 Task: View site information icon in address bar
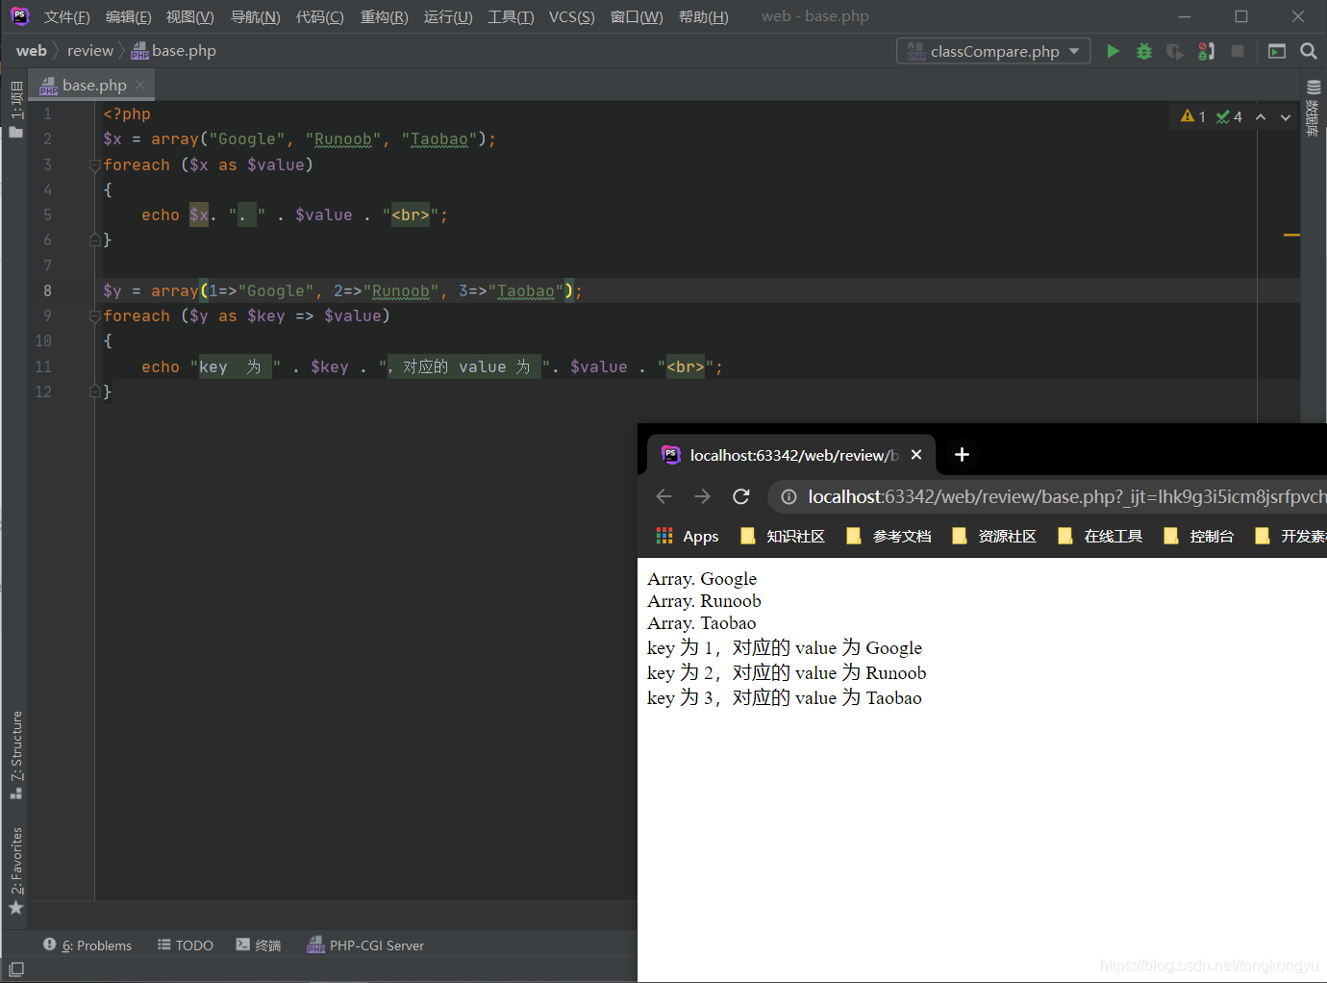coord(789,496)
